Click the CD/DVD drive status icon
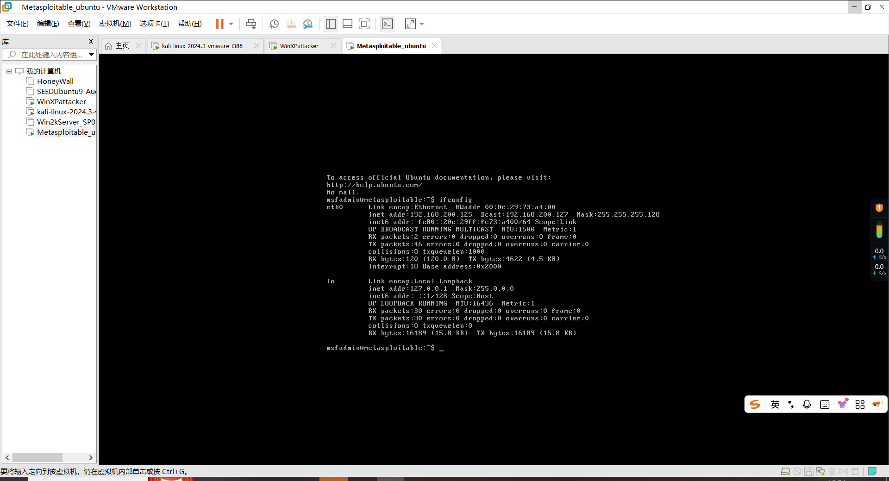 click(797, 471)
